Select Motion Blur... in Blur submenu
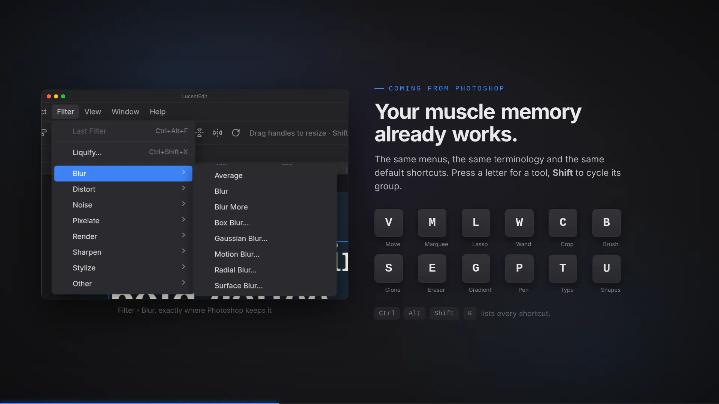Screen dimensions: 719x404 (x=266, y=254)
